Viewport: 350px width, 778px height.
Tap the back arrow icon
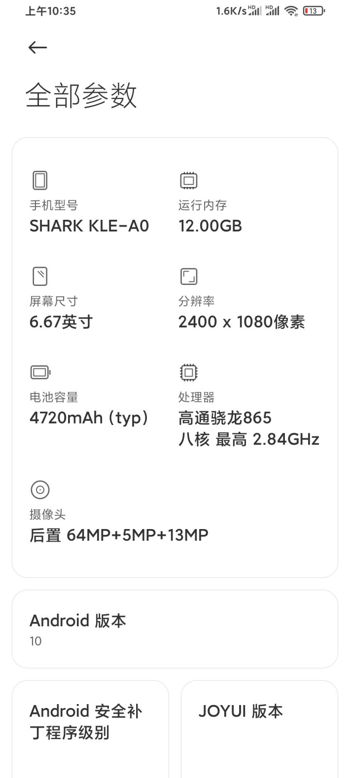(x=37, y=48)
